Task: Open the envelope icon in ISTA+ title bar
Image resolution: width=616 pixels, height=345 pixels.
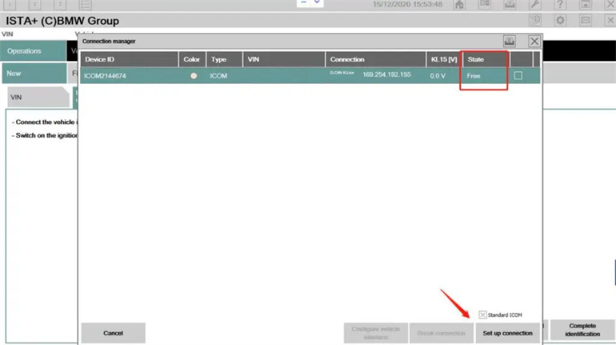Action: click(x=586, y=21)
